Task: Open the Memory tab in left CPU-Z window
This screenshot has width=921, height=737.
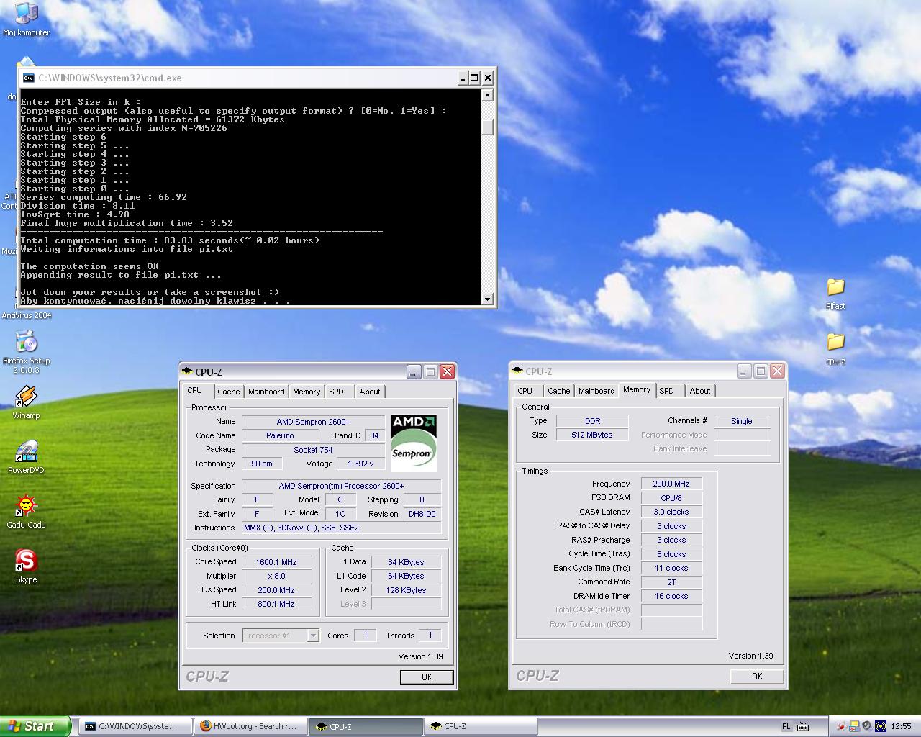Action: click(x=307, y=392)
